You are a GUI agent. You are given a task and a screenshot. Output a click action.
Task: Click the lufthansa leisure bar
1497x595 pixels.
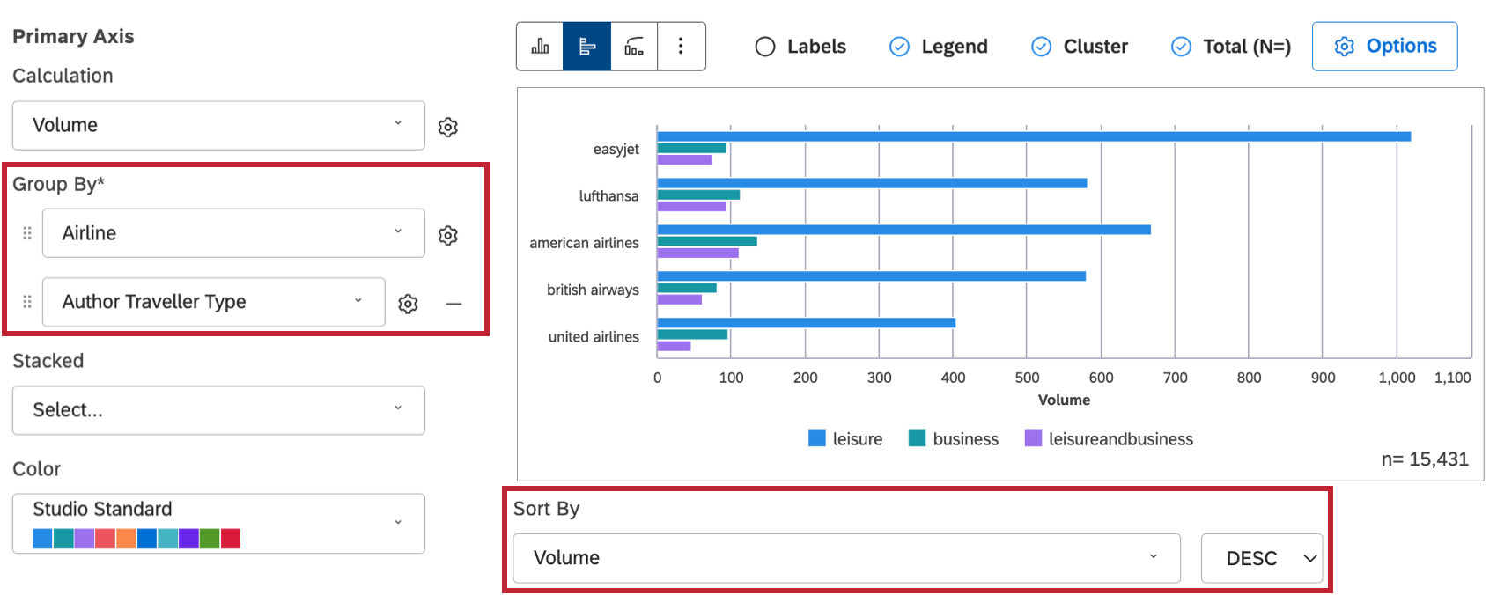pyautogui.click(x=872, y=183)
